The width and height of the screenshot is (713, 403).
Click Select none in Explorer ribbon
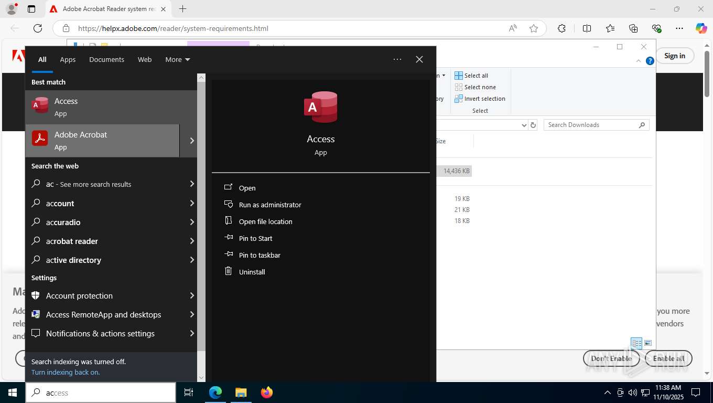pos(475,87)
